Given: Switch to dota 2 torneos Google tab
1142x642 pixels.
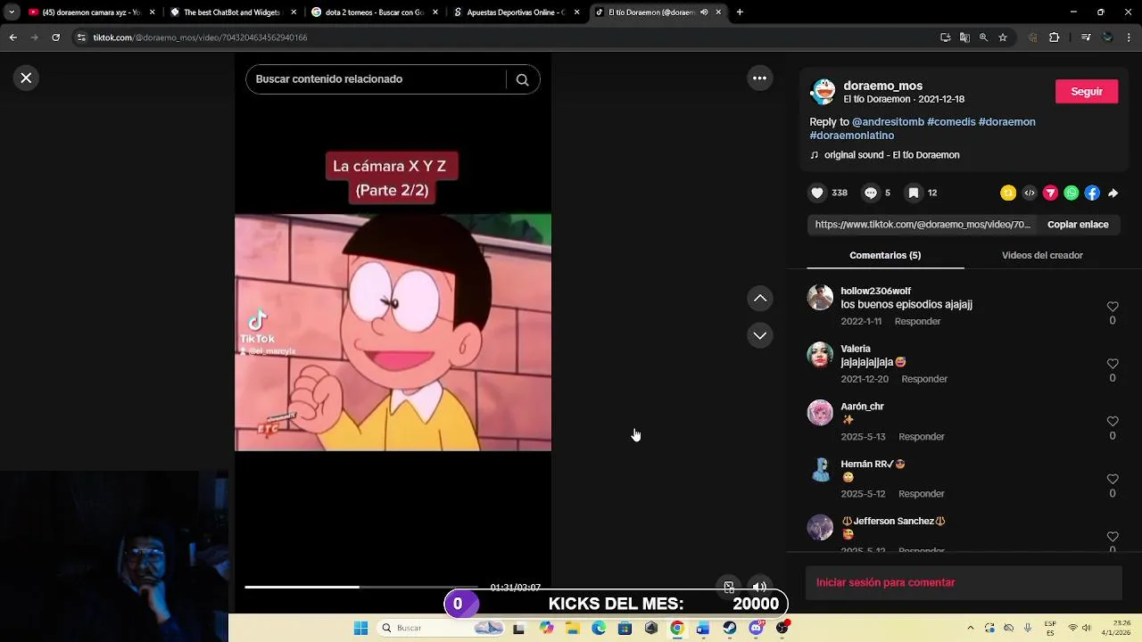Looking at the screenshot, I should pos(373,12).
